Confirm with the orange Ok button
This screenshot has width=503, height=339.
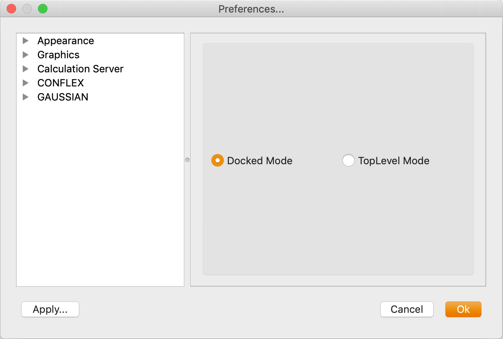(463, 309)
